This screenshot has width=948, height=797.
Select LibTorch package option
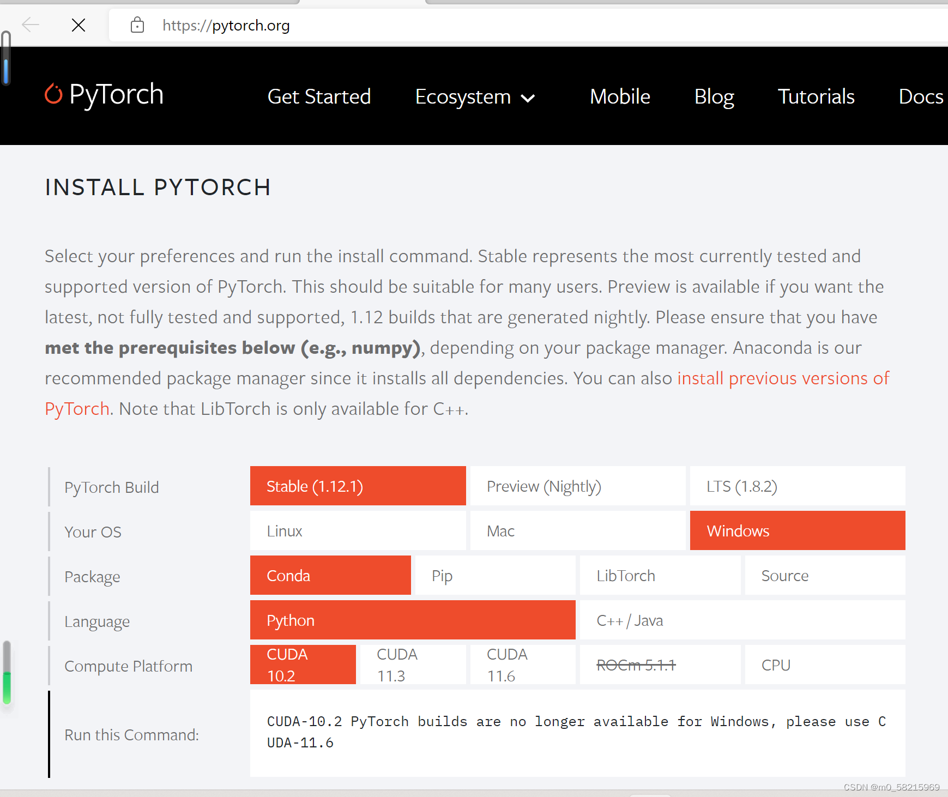(x=660, y=575)
